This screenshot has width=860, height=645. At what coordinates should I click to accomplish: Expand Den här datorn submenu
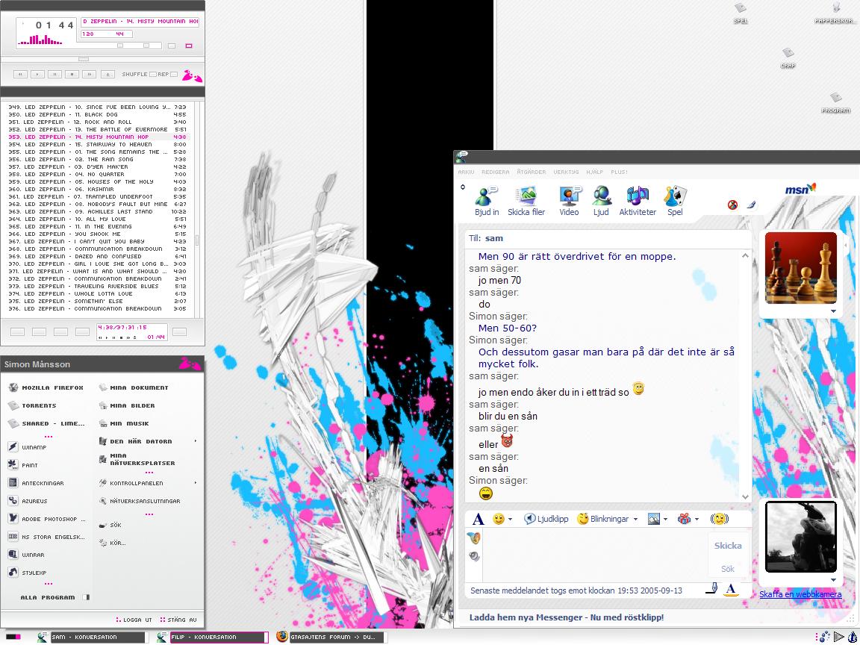[x=196, y=441]
